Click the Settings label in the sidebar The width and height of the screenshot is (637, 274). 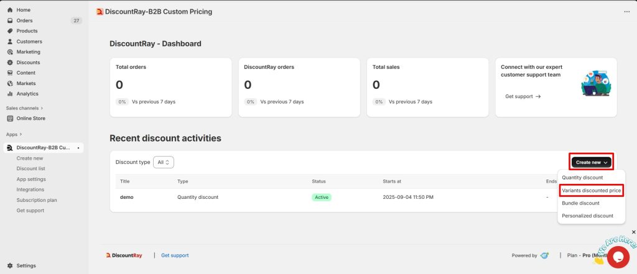click(26, 265)
